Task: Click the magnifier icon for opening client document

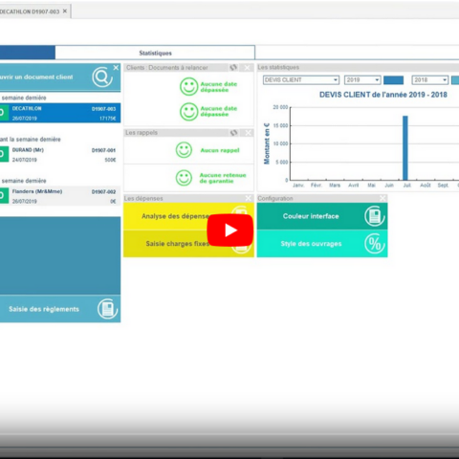Action: click(102, 77)
